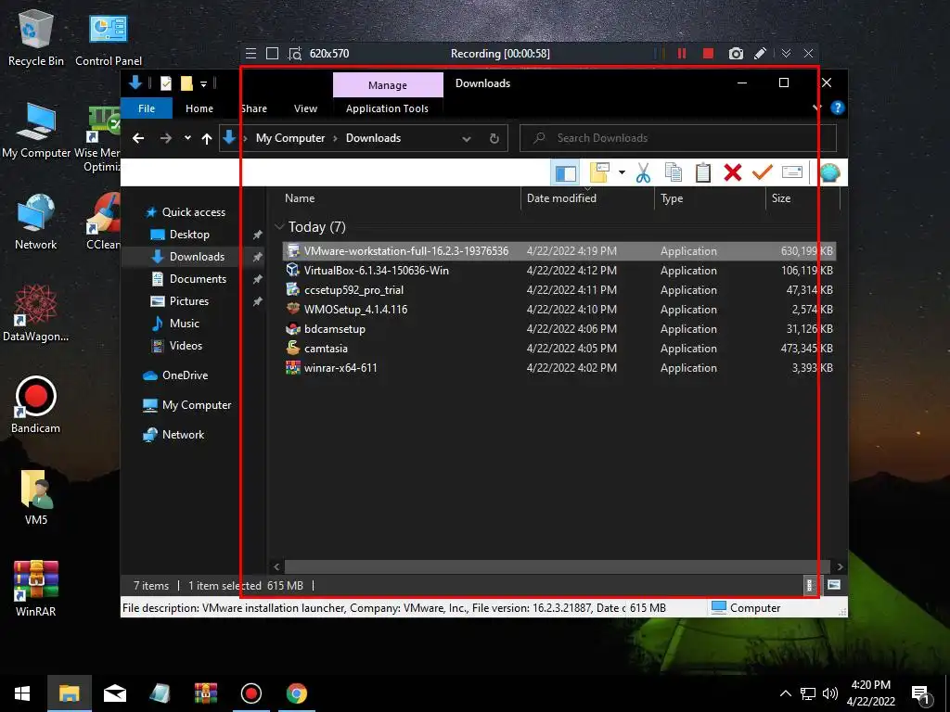Click the globe icon in Explorer toolbar
This screenshot has height=712, width=950.
(829, 172)
